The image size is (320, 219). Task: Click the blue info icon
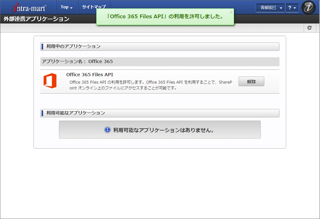click(x=107, y=130)
